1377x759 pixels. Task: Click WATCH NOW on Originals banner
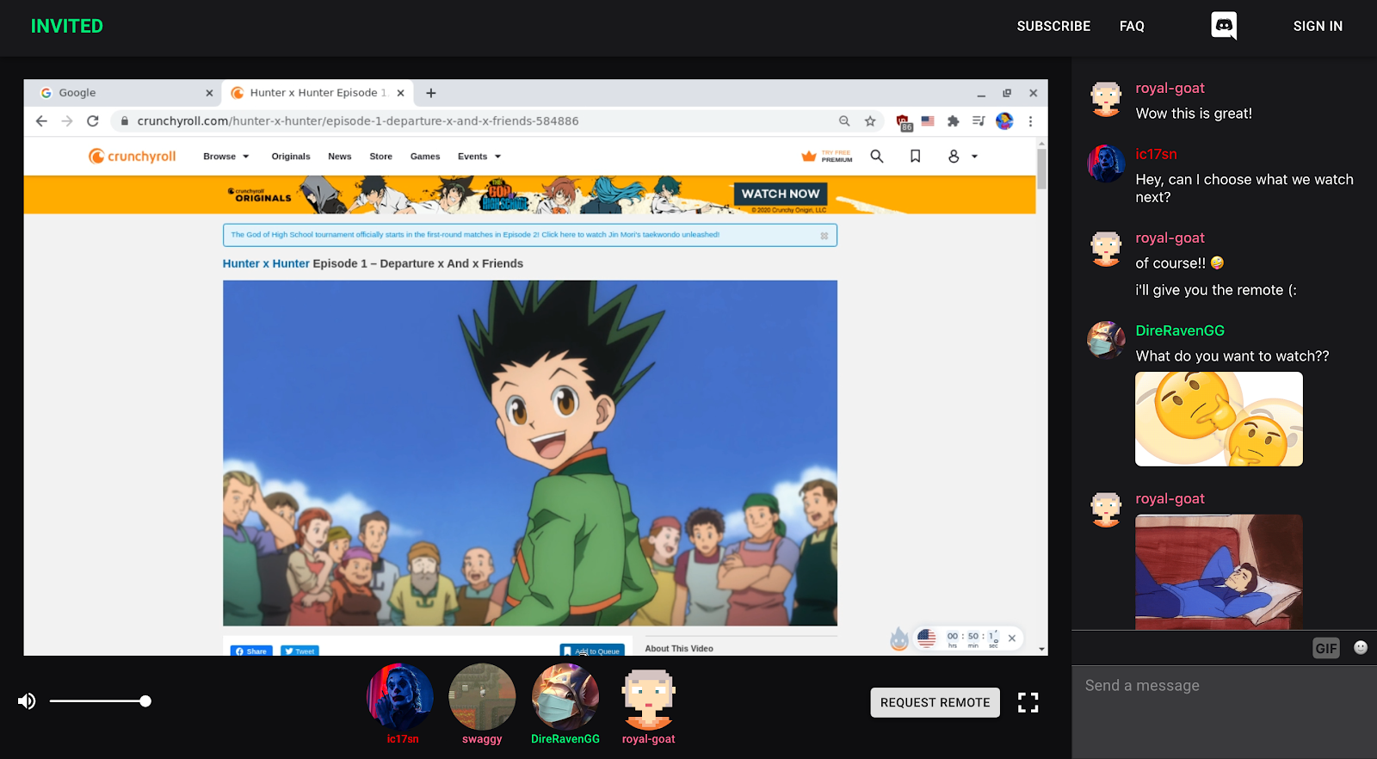781,194
